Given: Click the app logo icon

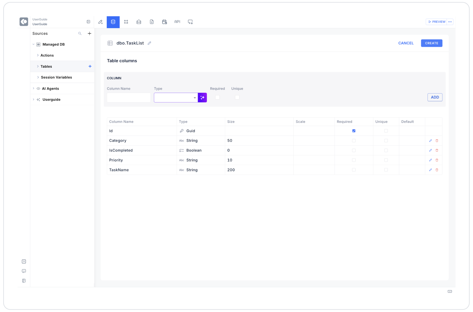Looking at the screenshot, I should pyautogui.click(x=24, y=22).
